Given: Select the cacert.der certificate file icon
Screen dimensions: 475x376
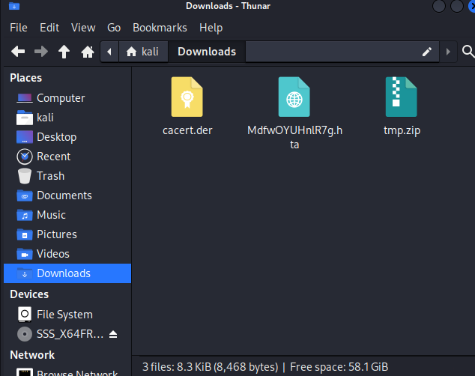Looking at the screenshot, I should point(187,97).
